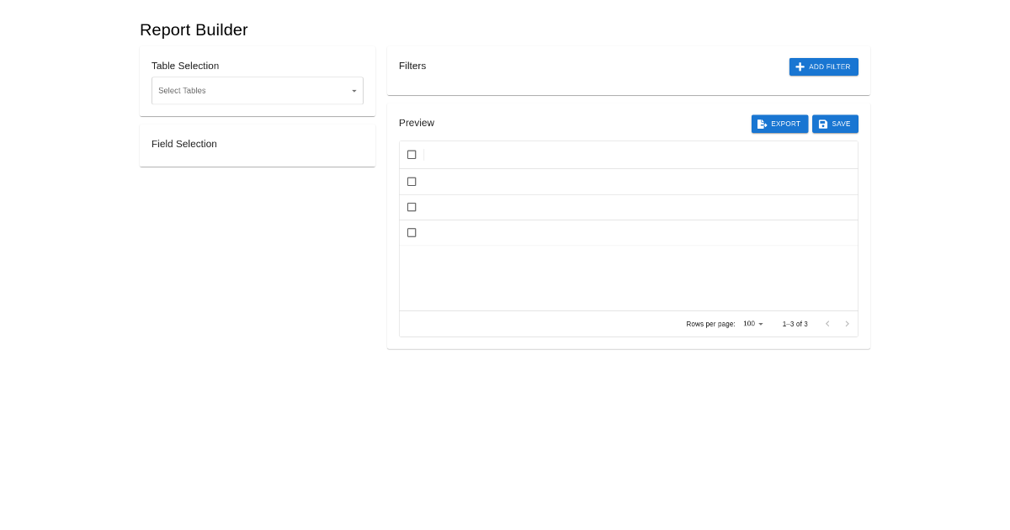The width and height of the screenshot is (1010, 530).
Task: Click the Filters section header
Action: [x=412, y=66]
